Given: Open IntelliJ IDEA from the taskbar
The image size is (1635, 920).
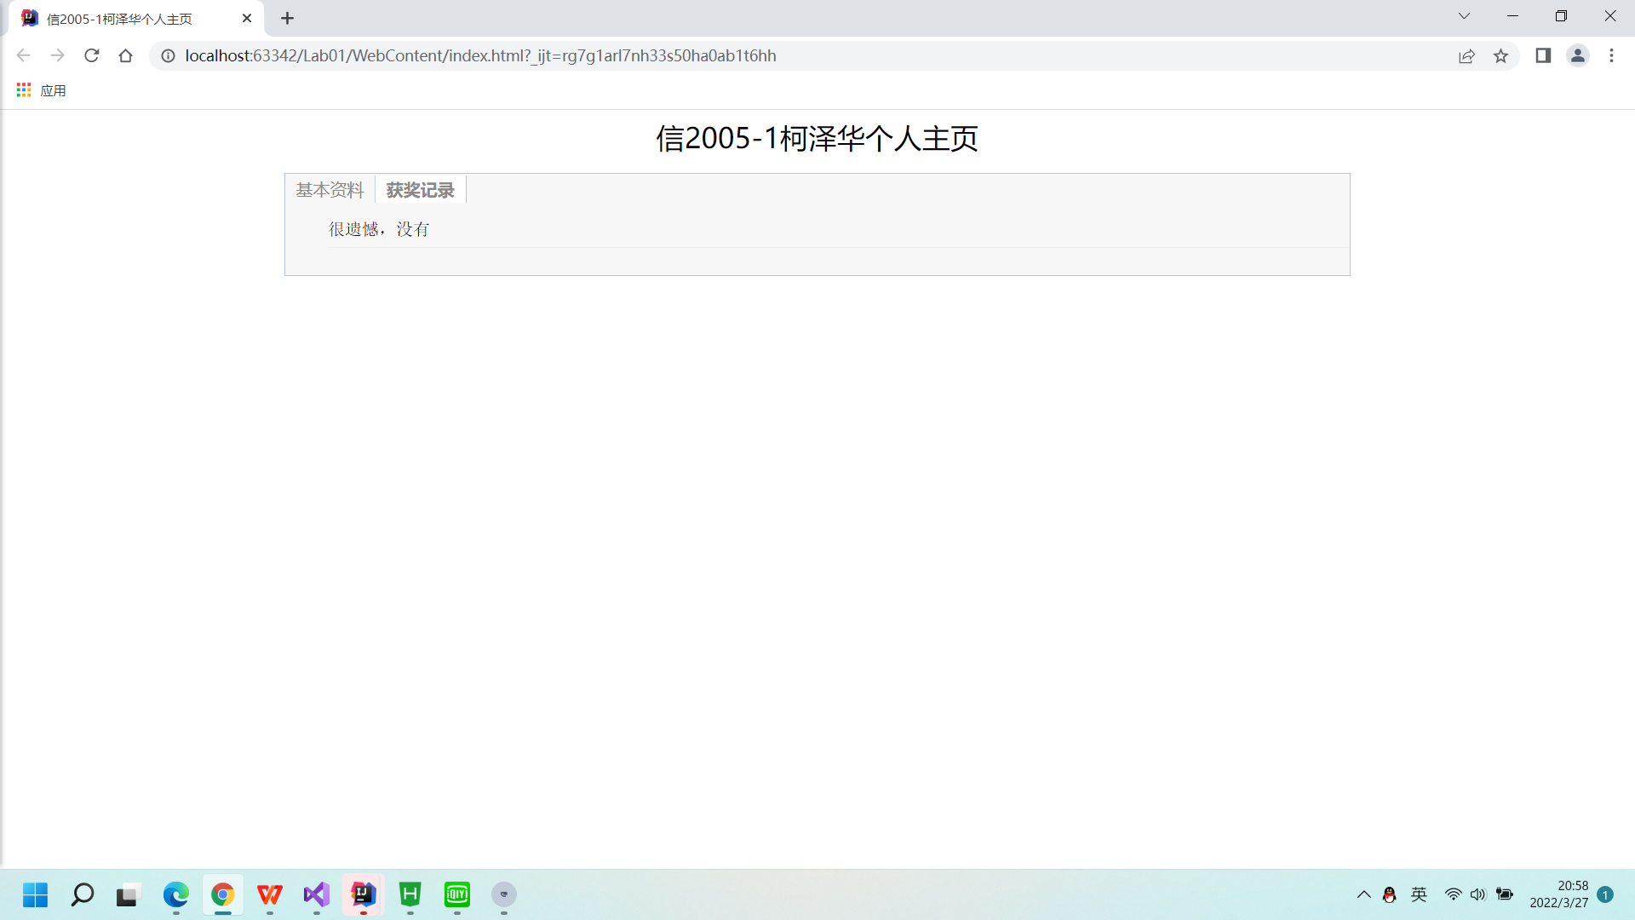Looking at the screenshot, I should (364, 894).
